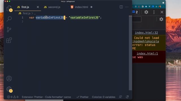Click the Prettier extension status message
The height and width of the screenshot is (101, 181).
[46, 97]
